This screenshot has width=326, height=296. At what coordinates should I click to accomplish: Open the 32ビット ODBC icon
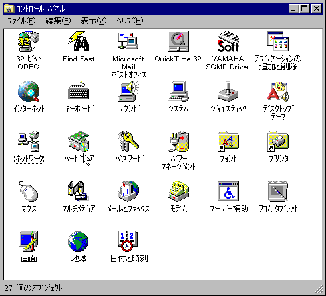click(x=29, y=41)
